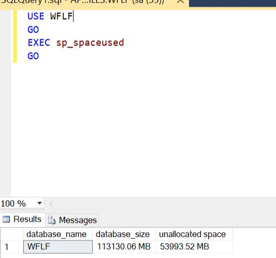
Task: Click the horizontal scroll left arrow
Action: click(x=51, y=204)
